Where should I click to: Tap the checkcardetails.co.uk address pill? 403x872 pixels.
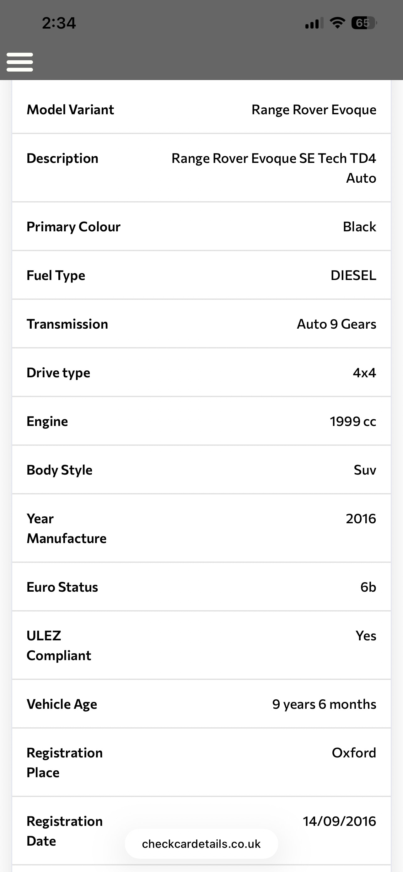201,844
